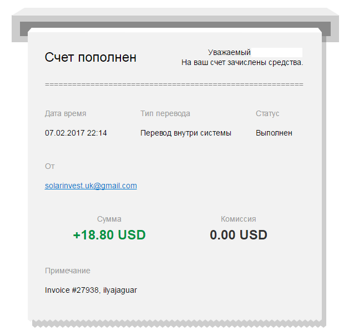The image size is (354, 335).
Task: Click "На ваш счет зачислены средства" message
Action: click(242, 63)
